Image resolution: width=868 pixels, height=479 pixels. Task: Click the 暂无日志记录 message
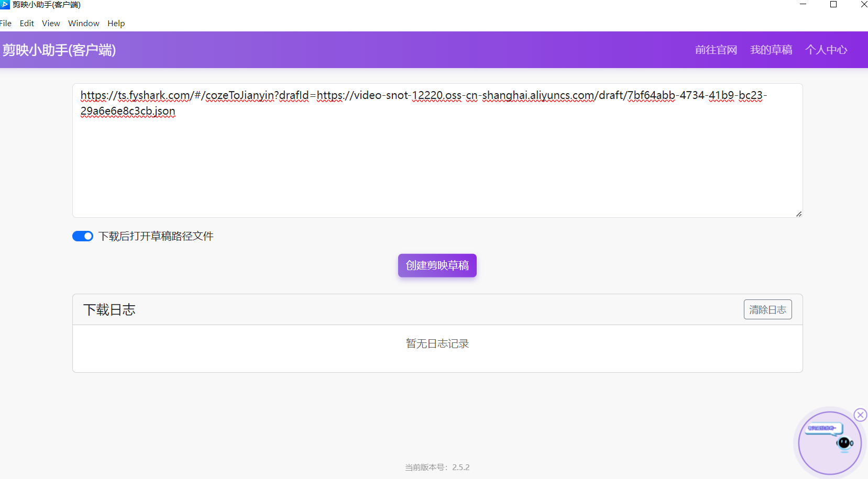(437, 344)
